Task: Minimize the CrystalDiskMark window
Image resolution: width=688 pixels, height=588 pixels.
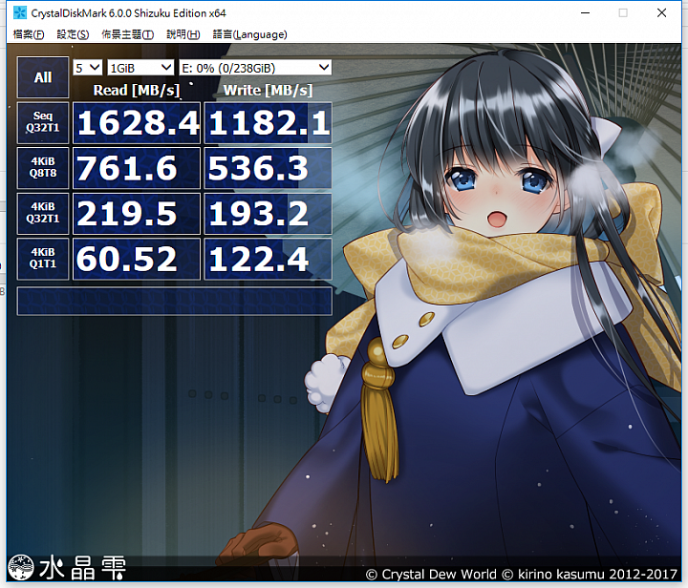Action: pyautogui.click(x=586, y=12)
